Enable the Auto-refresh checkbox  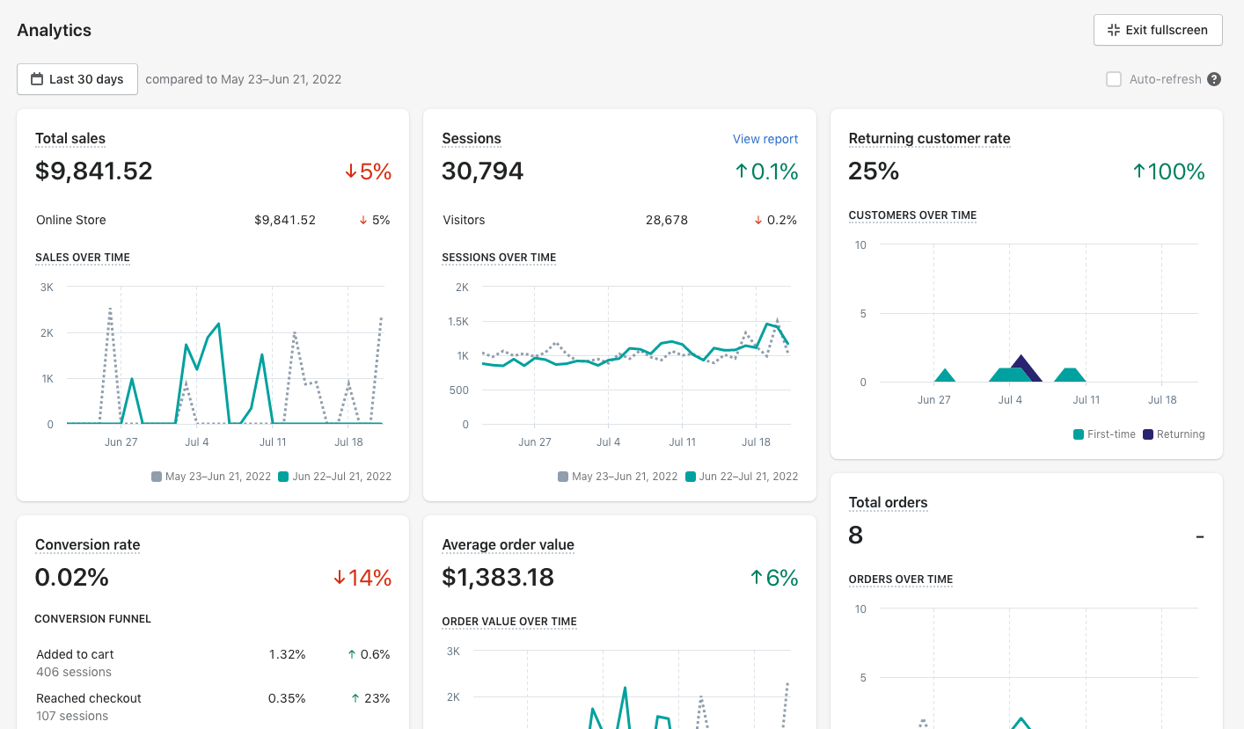coord(1114,79)
